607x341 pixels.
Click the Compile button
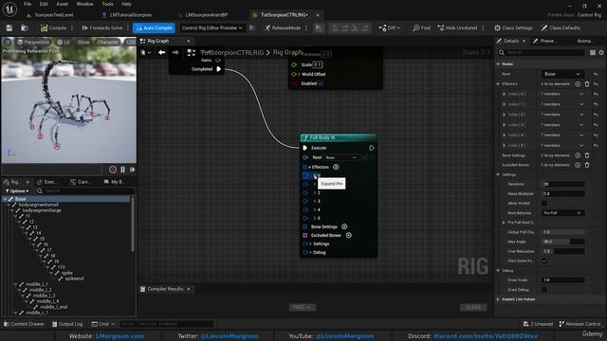tap(54, 27)
